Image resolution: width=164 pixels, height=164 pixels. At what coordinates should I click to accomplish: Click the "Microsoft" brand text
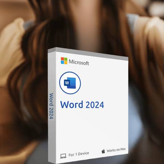click(79, 62)
